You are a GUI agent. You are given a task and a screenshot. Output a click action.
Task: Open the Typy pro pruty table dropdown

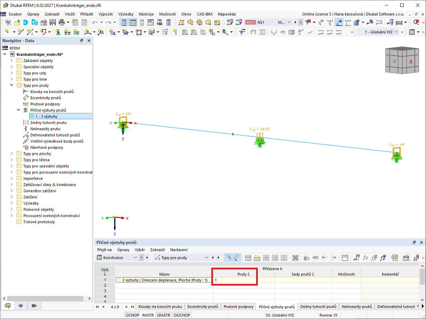pyautogui.click(x=182, y=258)
